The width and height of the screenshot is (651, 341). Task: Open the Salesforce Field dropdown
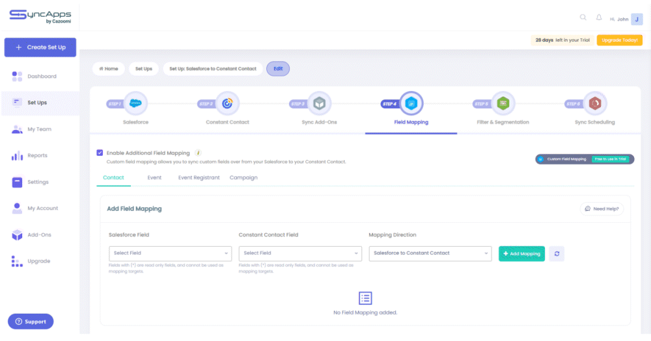[170, 253]
